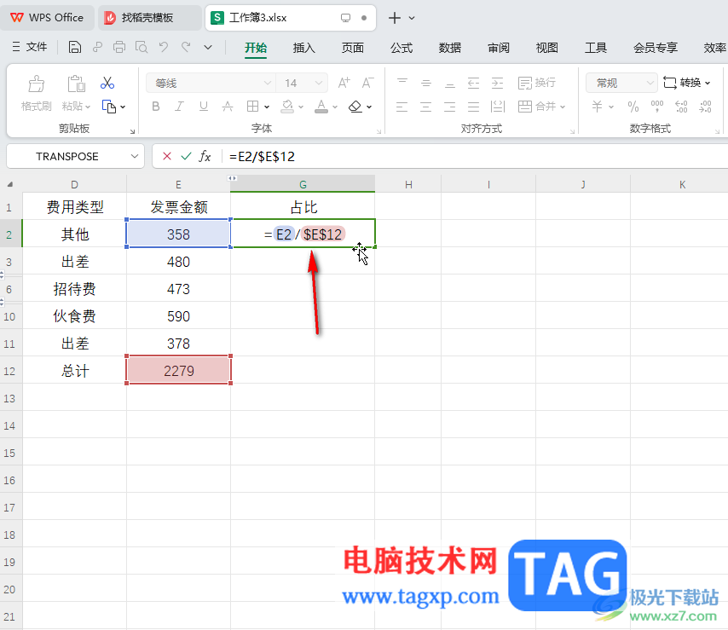Expand hidden column F indicator
Viewport: 728px width, 630px height.
coord(232,178)
